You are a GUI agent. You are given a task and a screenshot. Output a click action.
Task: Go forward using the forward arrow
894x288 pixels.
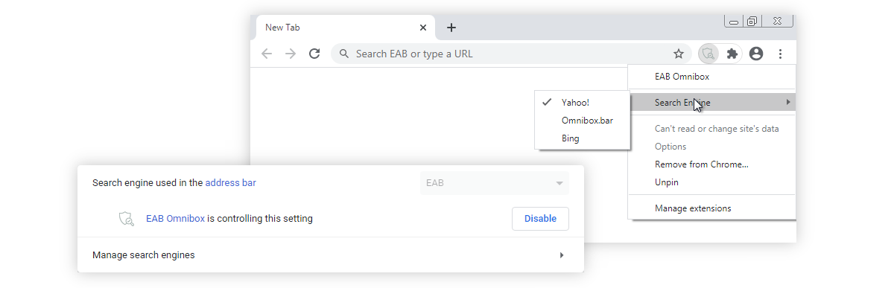291,54
